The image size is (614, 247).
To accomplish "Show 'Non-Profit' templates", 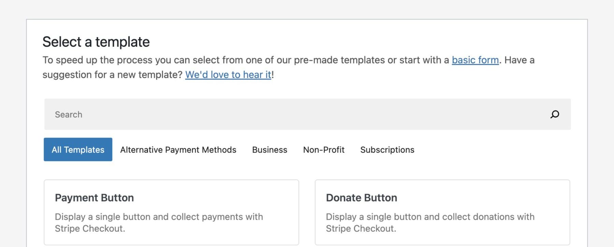I will click(323, 149).
